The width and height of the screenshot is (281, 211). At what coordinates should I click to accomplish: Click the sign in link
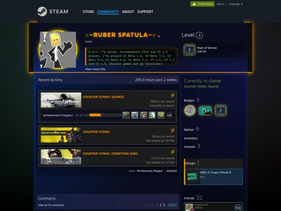(220, 4)
